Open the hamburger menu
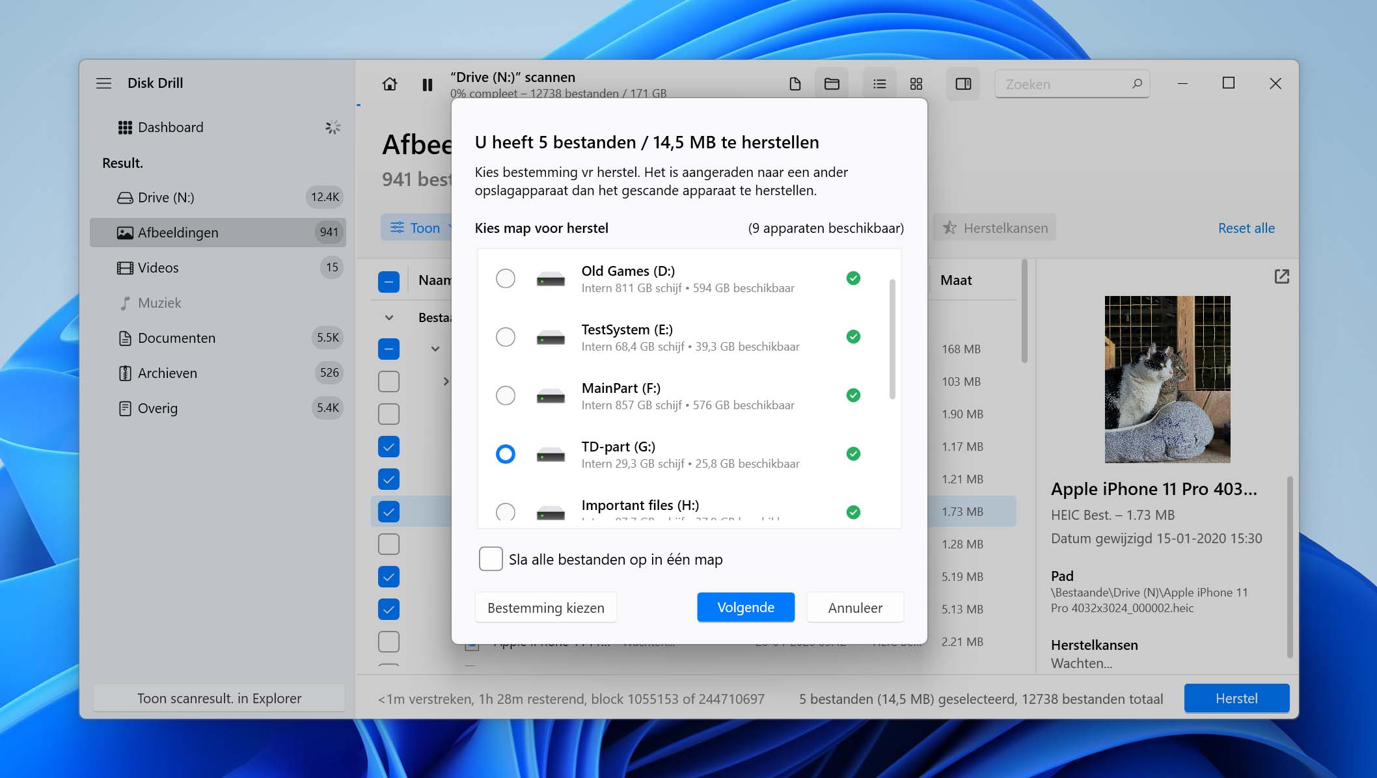 pyautogui.click(x=103, y=83)
